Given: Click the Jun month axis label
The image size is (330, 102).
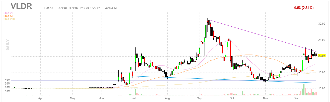Looking at the screenshot, I should click(x=102, y=98).
